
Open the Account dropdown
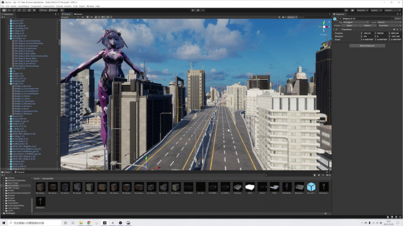click(x=362, y=10)
